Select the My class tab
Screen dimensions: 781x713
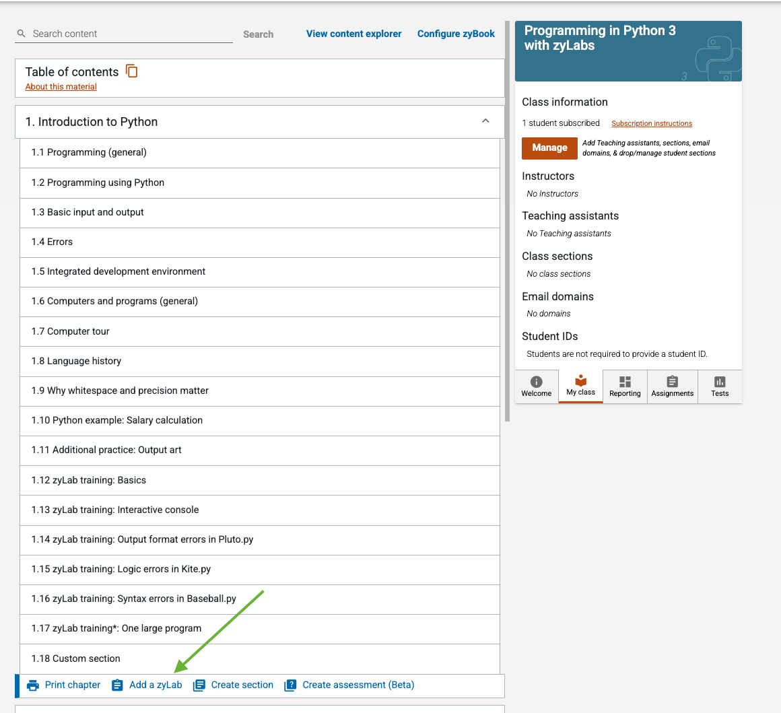point(581,386)
